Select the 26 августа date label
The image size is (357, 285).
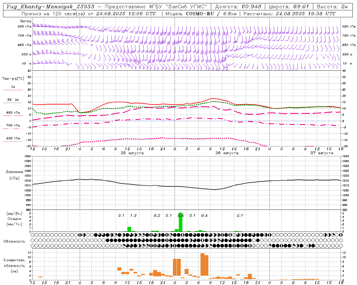(227, 153)
